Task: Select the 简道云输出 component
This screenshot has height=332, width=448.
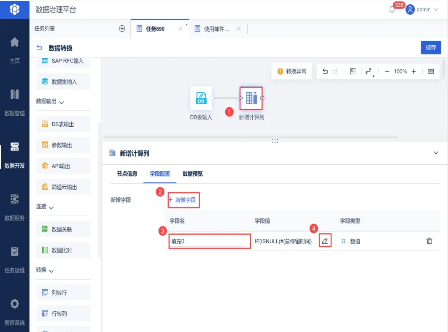Action: coord(63,187)
